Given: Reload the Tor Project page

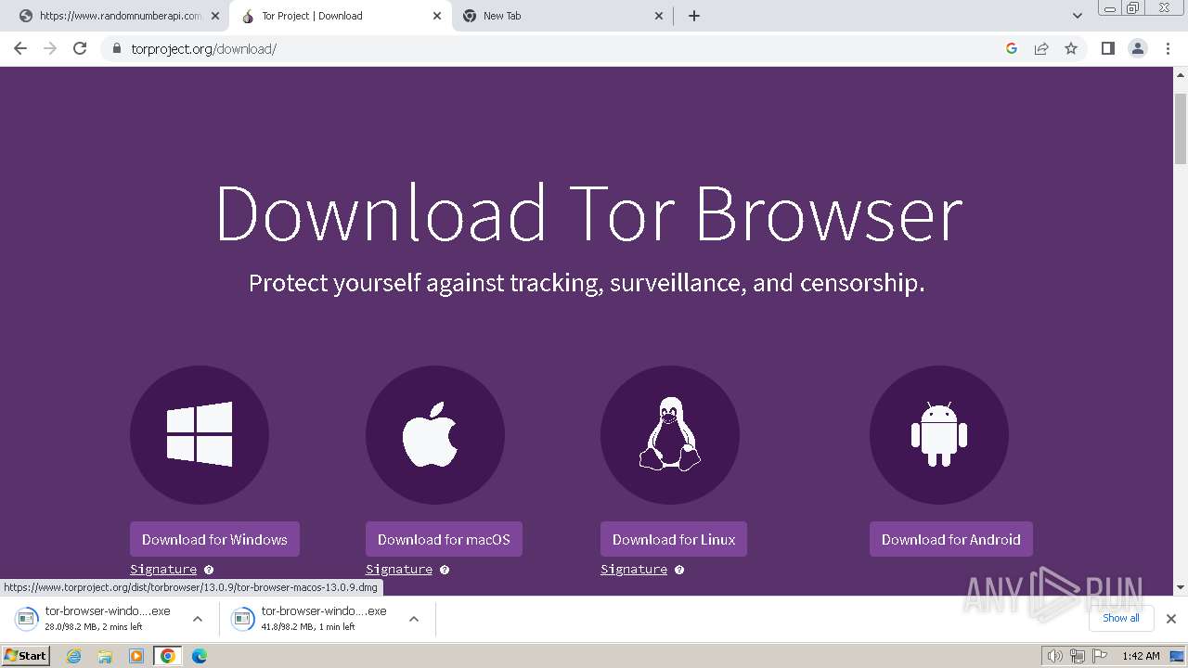Looking at the screenshot, I should (x=80, y=48).
